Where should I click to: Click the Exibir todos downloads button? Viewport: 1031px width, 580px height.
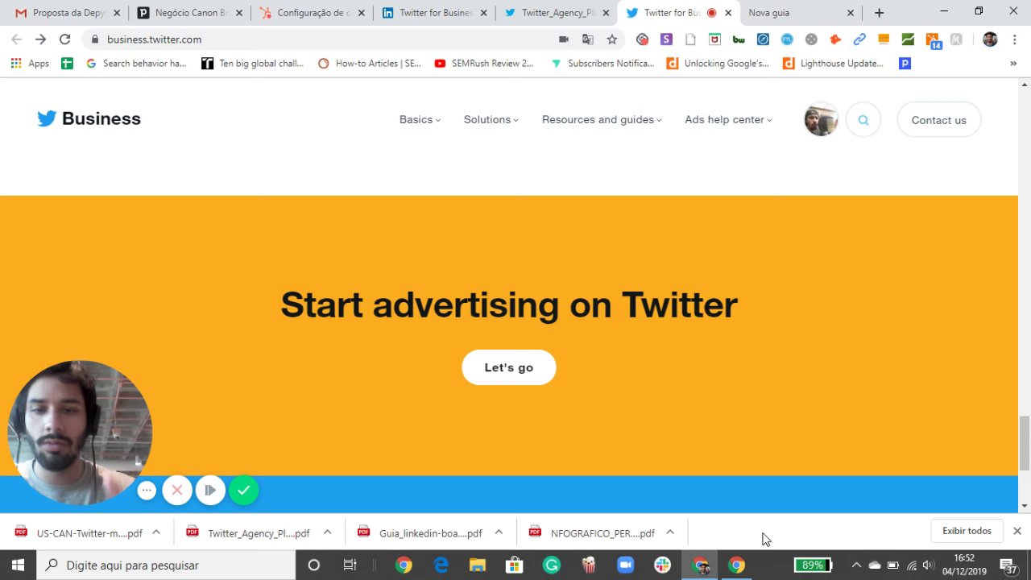(x=967, y=531)
